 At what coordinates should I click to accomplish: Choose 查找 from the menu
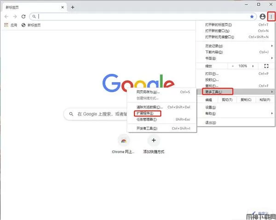point(236,86)
